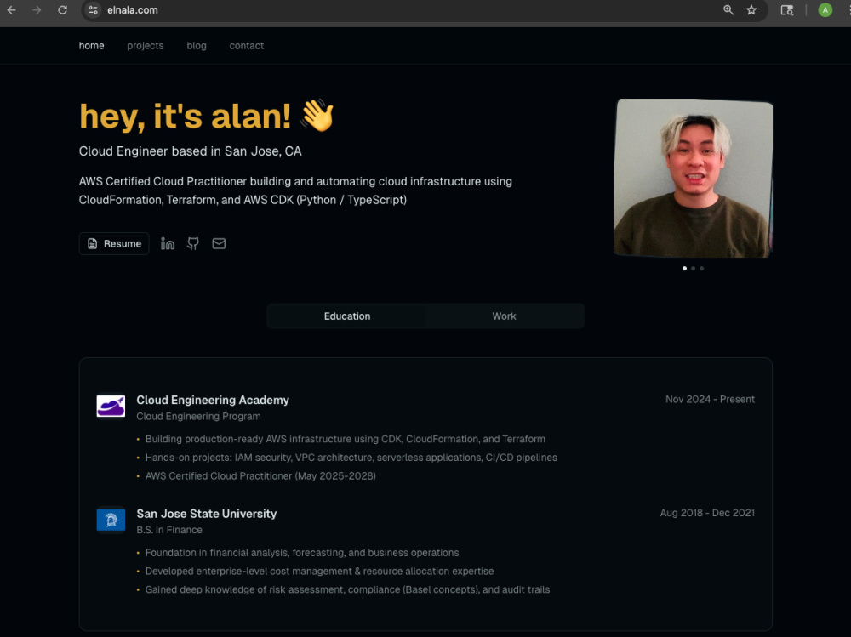851x637 pixels.
Task: Open the projects nav link
Action: pyautogui.click(x=145, y=46)
